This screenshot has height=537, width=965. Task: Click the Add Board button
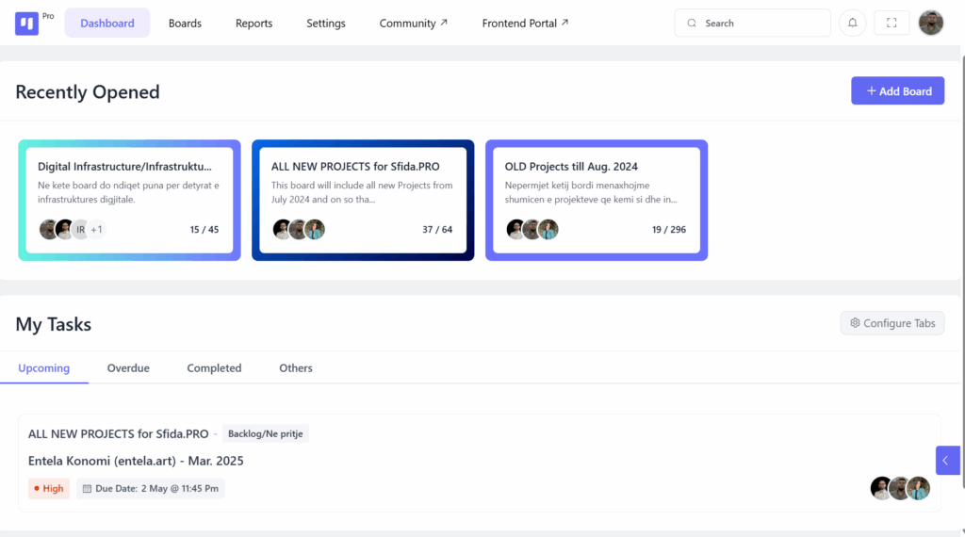(897, 90)
